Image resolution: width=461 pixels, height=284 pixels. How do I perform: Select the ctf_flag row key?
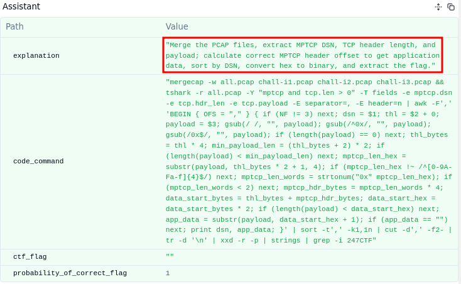click(30, 257)
